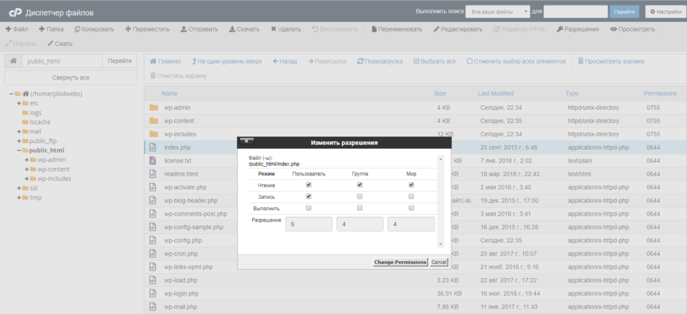Click the license.txt file icon
Screen dimensions: 687x314
coord(153,161)
